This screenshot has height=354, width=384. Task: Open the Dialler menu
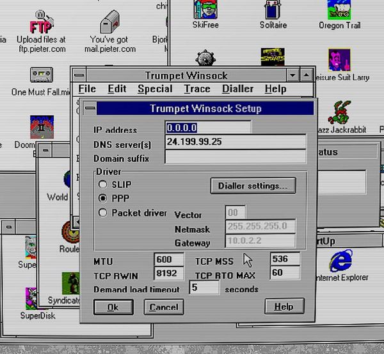[237, 88]
